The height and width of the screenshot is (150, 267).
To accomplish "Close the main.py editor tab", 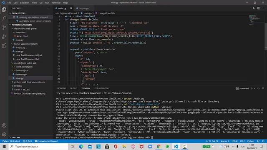I will 71,8.
